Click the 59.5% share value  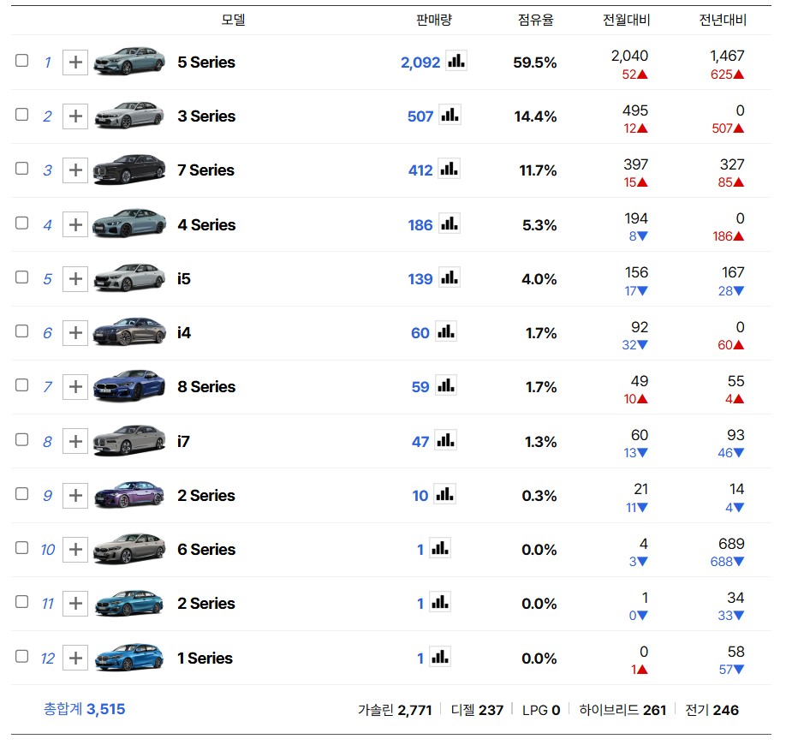[x=535, y=63]
